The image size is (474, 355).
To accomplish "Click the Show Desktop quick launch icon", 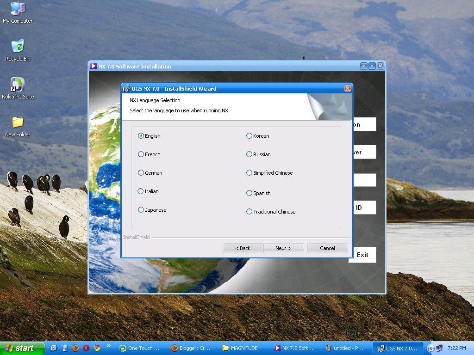I will (65, 348).
